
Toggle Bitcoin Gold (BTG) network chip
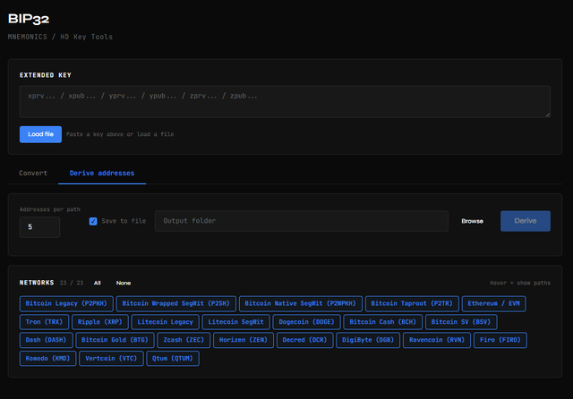[x=115, y=340]
